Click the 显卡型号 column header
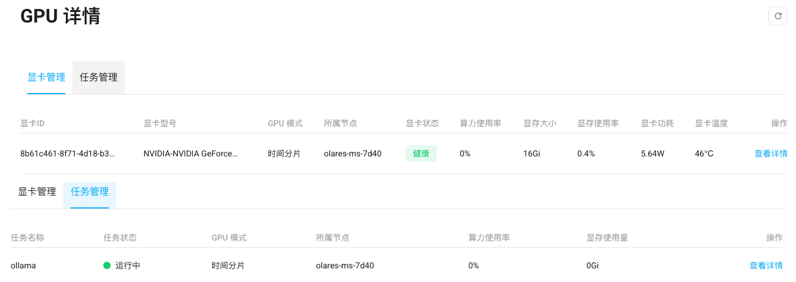The width and height of the screenshot is (796, 282). 160,123
